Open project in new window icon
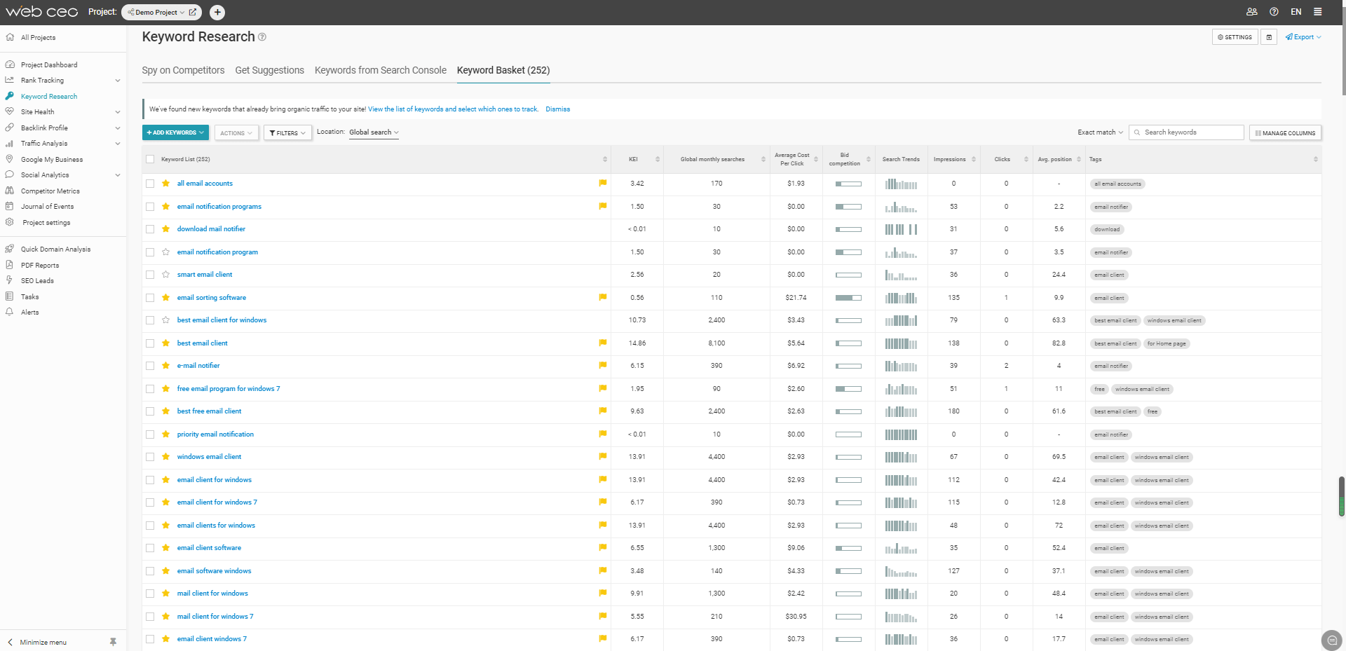 pos(193,12)
